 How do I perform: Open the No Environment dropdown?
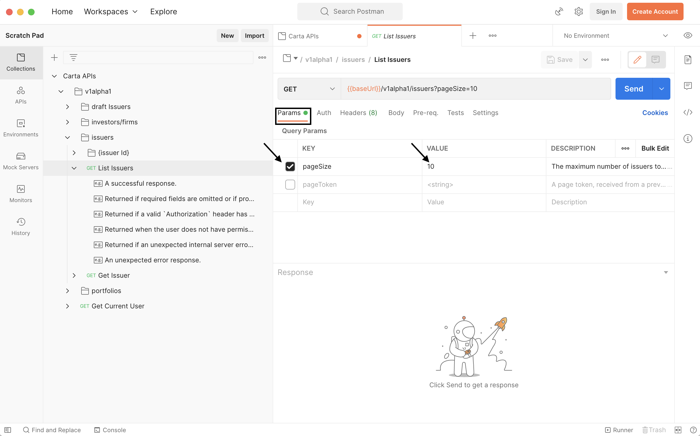coord(615,36)
